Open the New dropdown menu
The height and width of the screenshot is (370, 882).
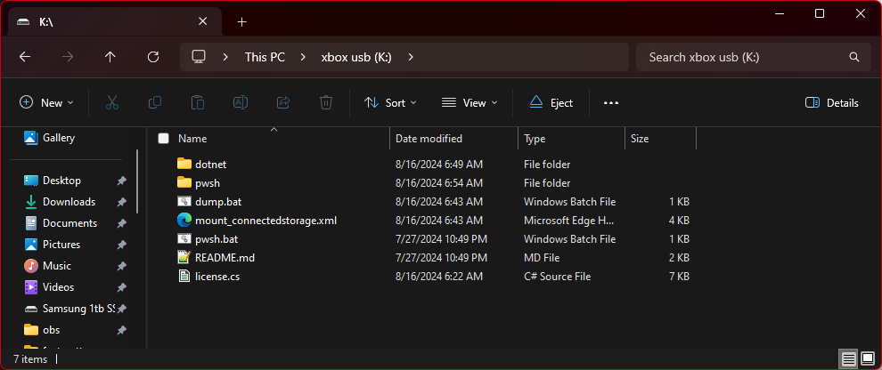coord(46,103)
